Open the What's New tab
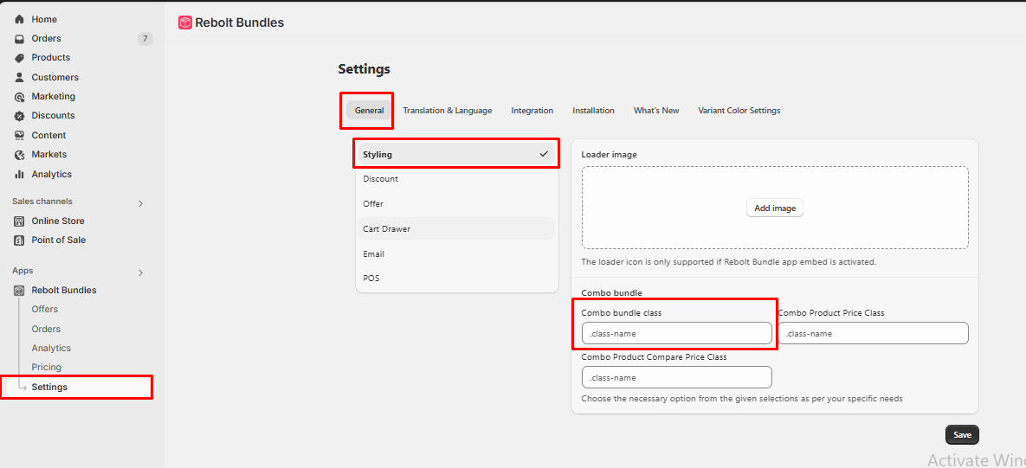Screen dimensions: 1026x468 point(656,111)
